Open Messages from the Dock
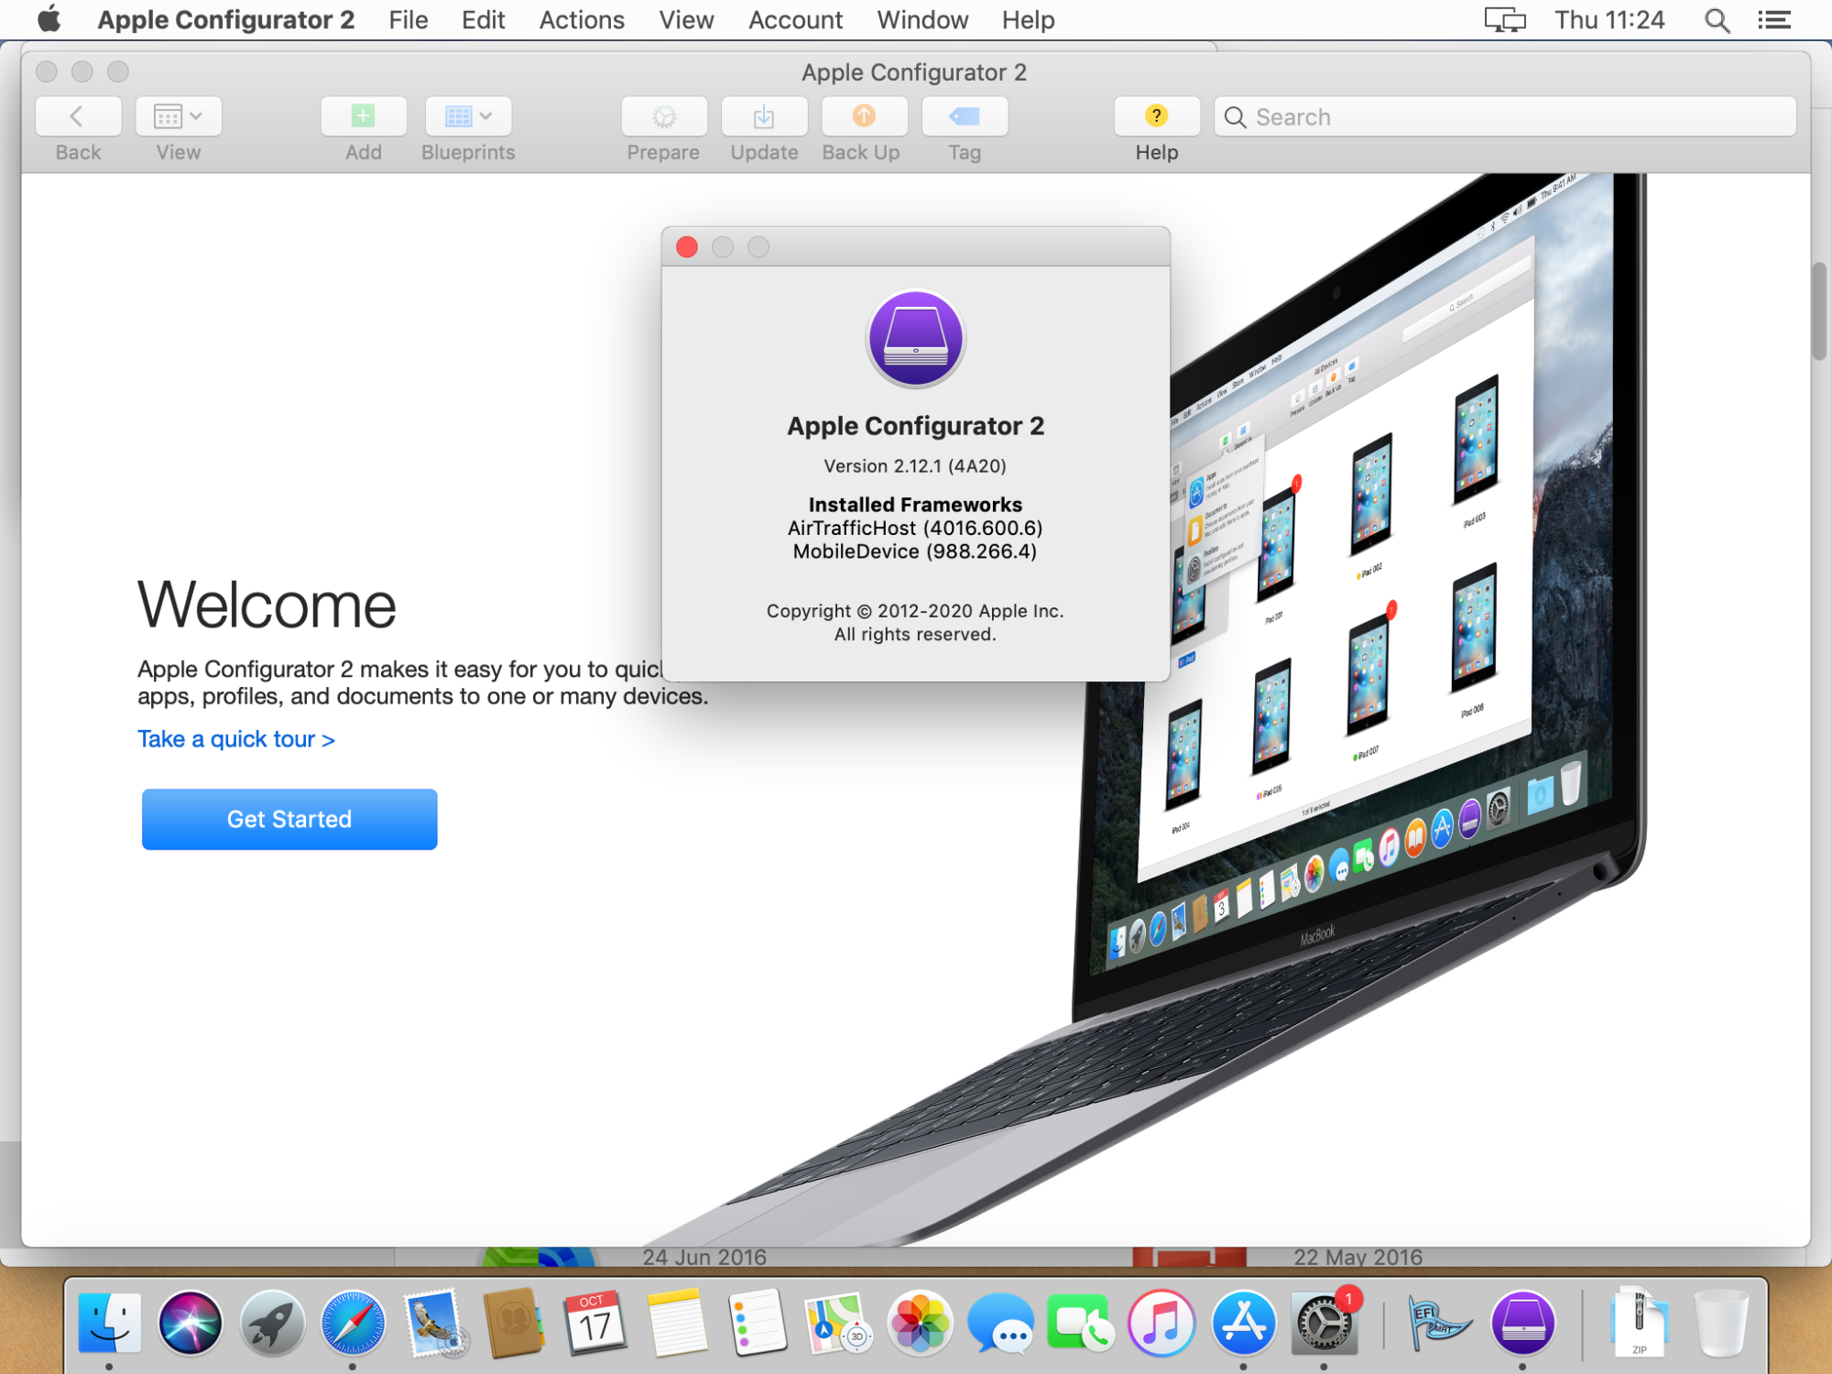Screen dimensions: 1832x1374 tap(1000, 1323)
